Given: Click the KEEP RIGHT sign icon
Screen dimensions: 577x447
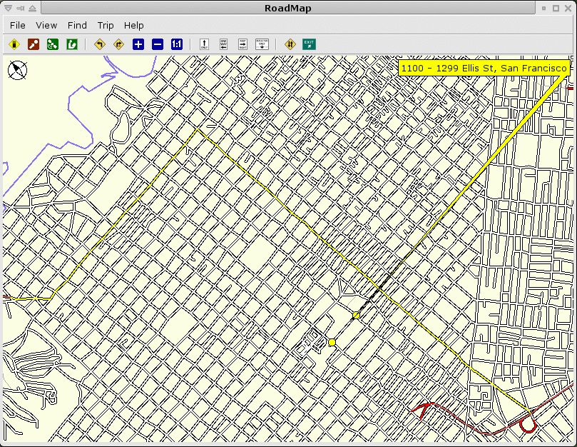Looking at the screenshot, I should 242,44.
